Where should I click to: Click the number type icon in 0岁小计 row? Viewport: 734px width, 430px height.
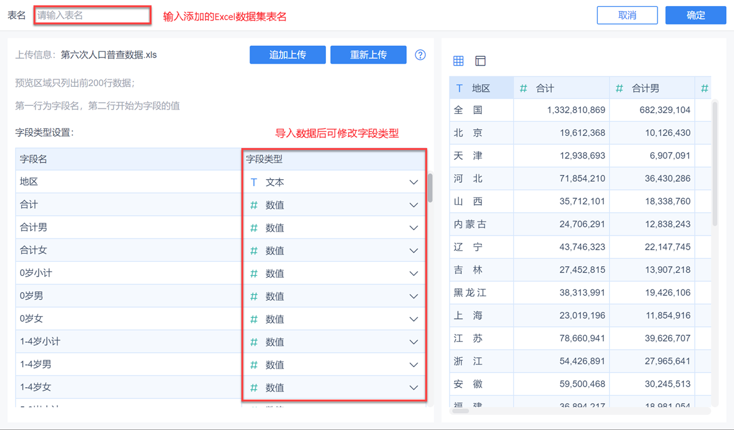(x=254, y=273)
